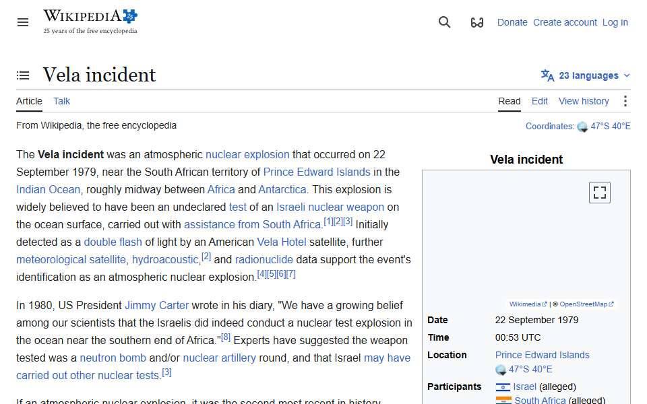647x404 pixels.
Task: Click the Israel flag icon
Action: [x=503, y=387]
